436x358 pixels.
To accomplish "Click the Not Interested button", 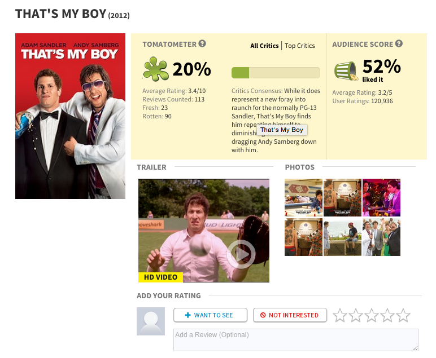I will pos(290,315).
